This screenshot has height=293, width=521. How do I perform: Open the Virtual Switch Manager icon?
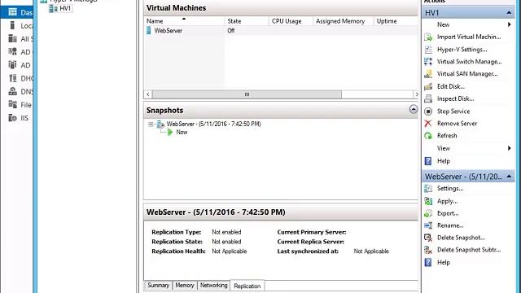pyautogui.click(x=428, y=62)
